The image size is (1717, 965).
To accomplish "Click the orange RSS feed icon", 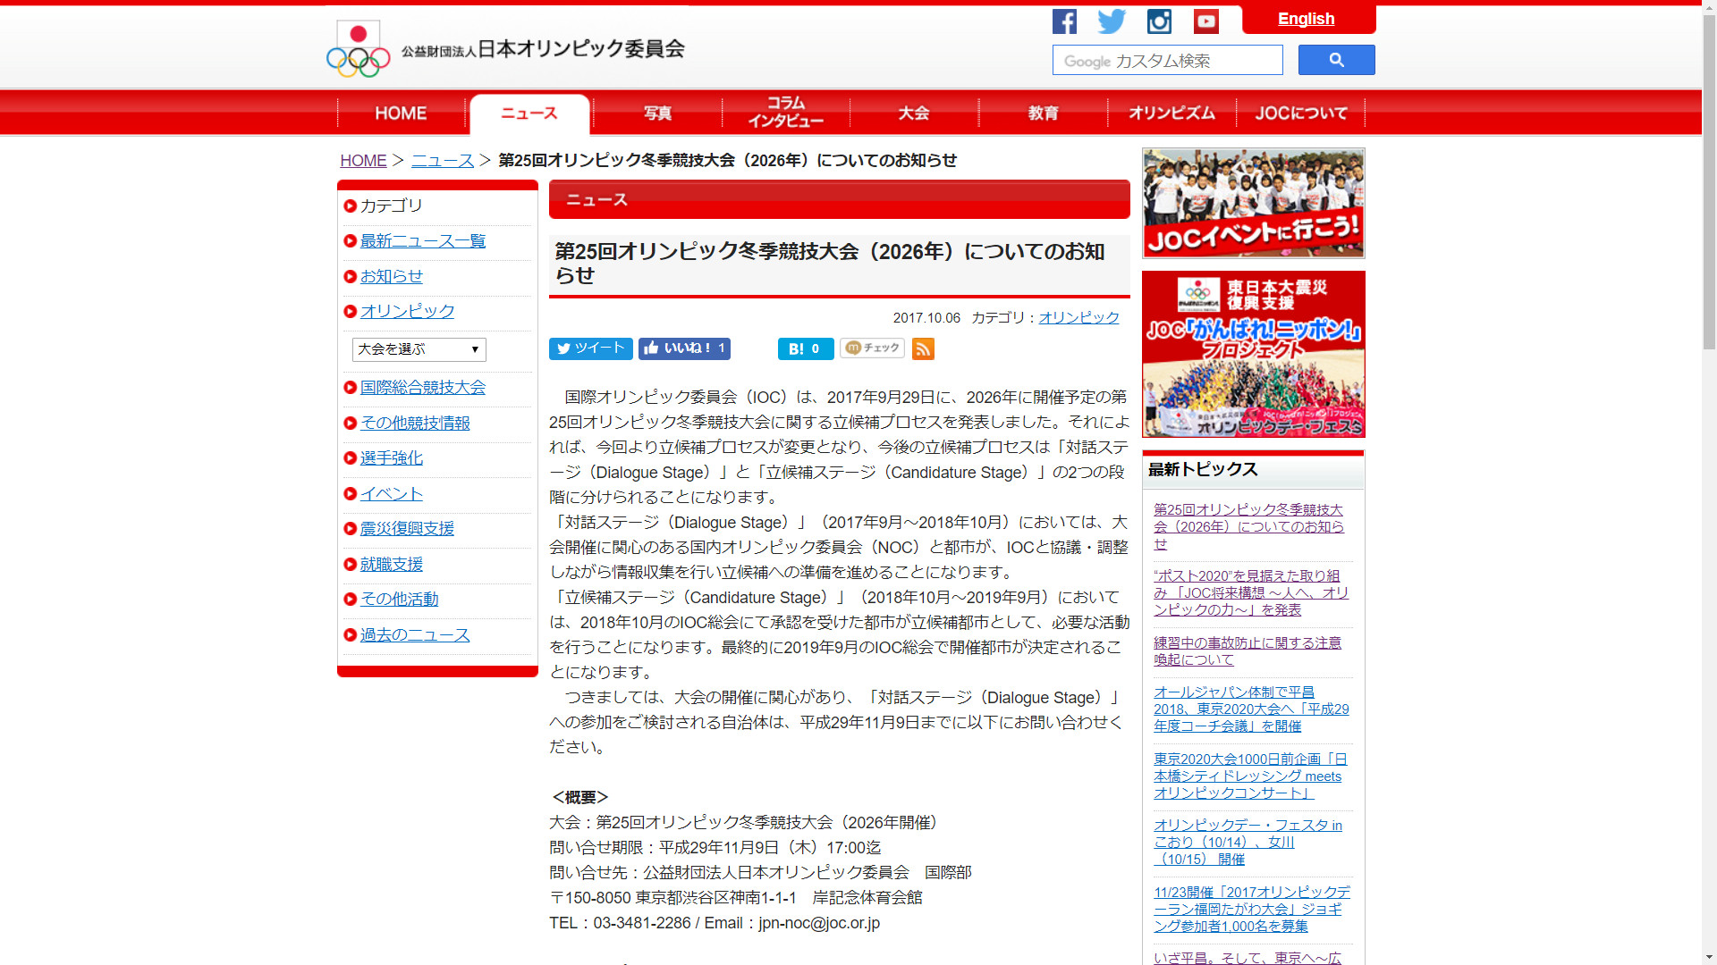I will [x=923, y=348].
